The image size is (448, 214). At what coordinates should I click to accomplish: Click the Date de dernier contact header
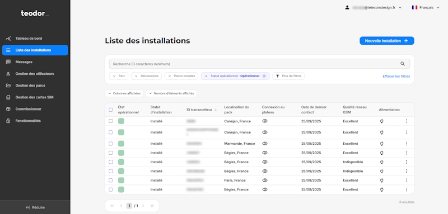(314, 110)
